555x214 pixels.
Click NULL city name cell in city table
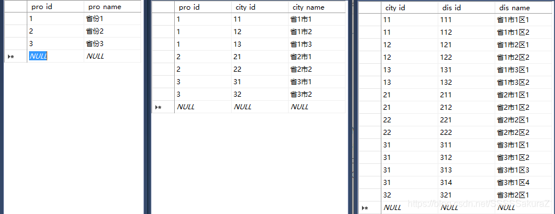point(317,107)
